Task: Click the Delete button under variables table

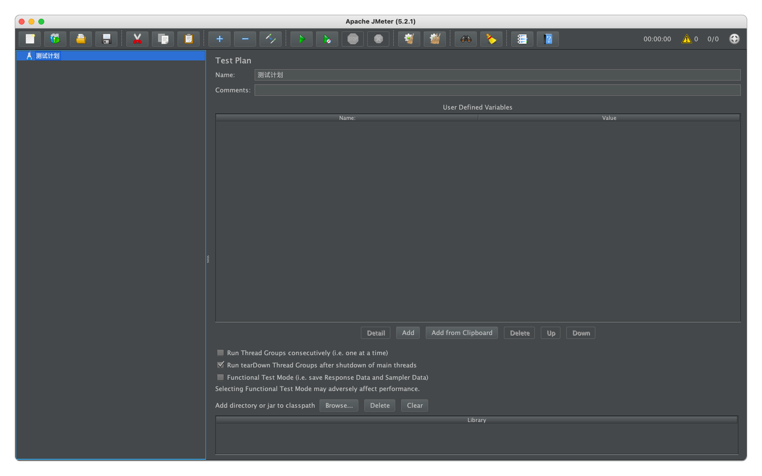Action: tap(520, 333)
